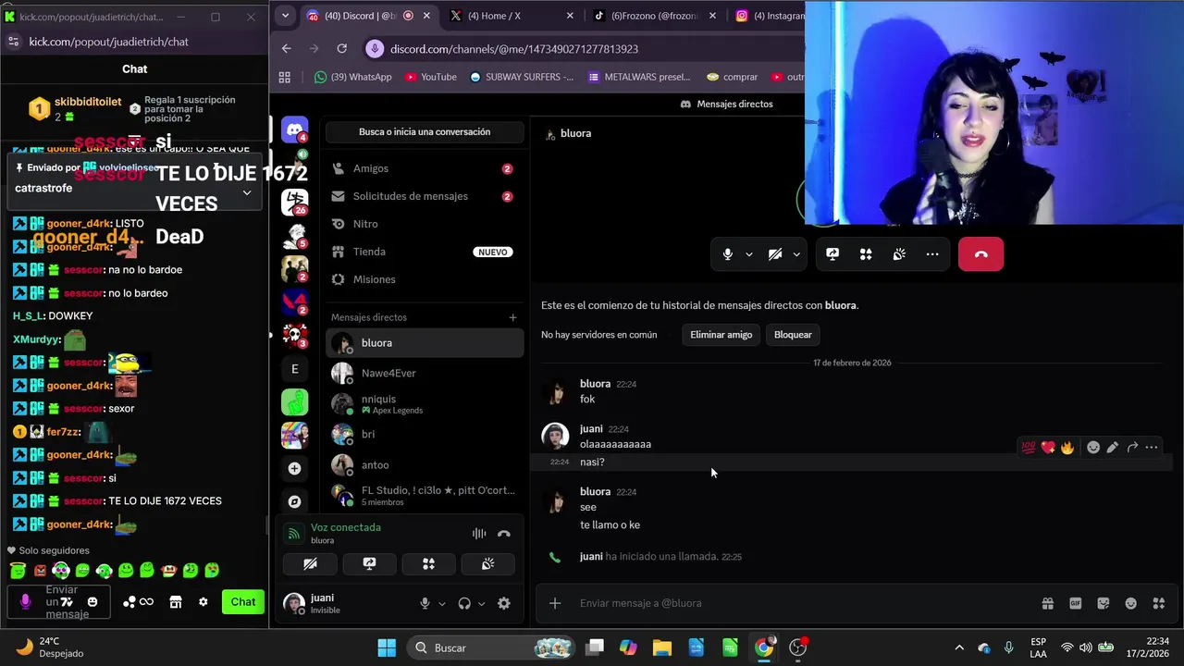Open Amigos section
Image resolution: width=1184 pixels, height=666 pixels.
tap(425, 168)
